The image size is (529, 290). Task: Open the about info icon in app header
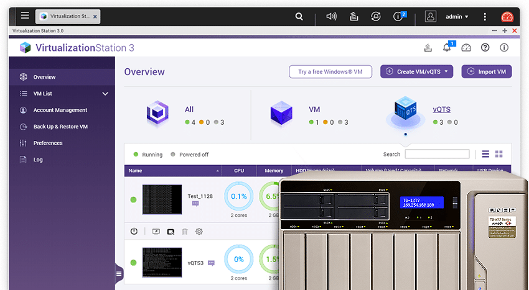pos(504,48)
